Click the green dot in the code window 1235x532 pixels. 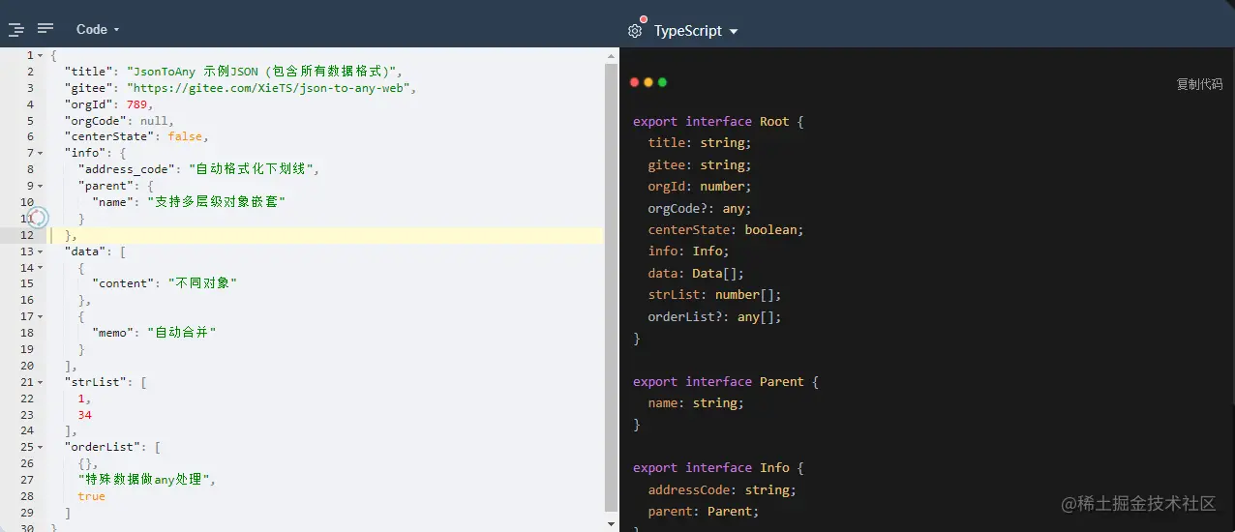pos(662,82)
